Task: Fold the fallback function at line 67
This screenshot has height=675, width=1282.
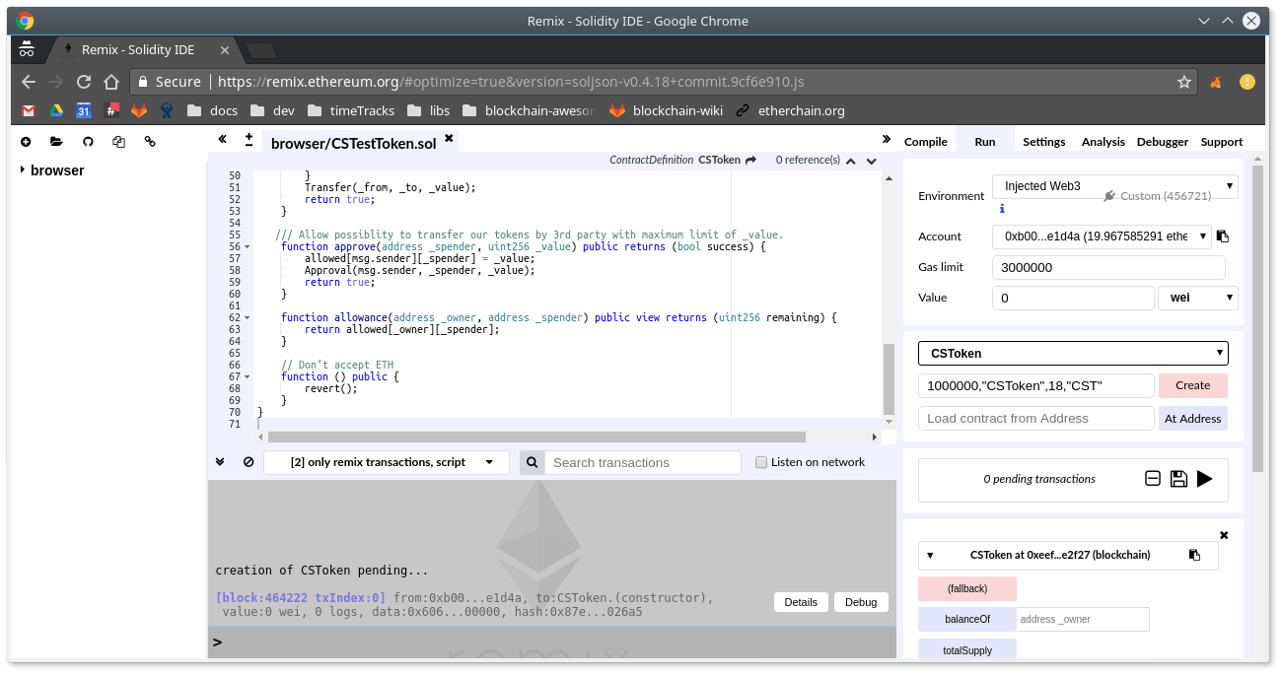Action: (x=247, y=377)
